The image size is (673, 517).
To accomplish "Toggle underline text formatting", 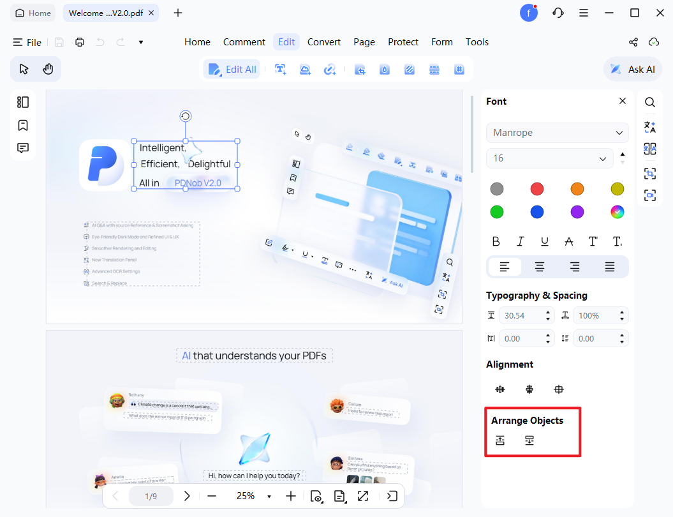I will [545, 242].
